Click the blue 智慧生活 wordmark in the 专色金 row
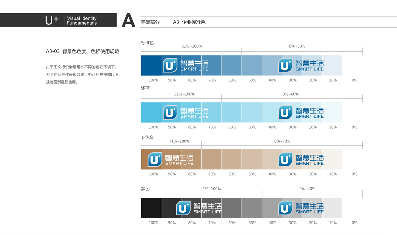This screenshot has height=235, width=397. (x=310, y=158)
